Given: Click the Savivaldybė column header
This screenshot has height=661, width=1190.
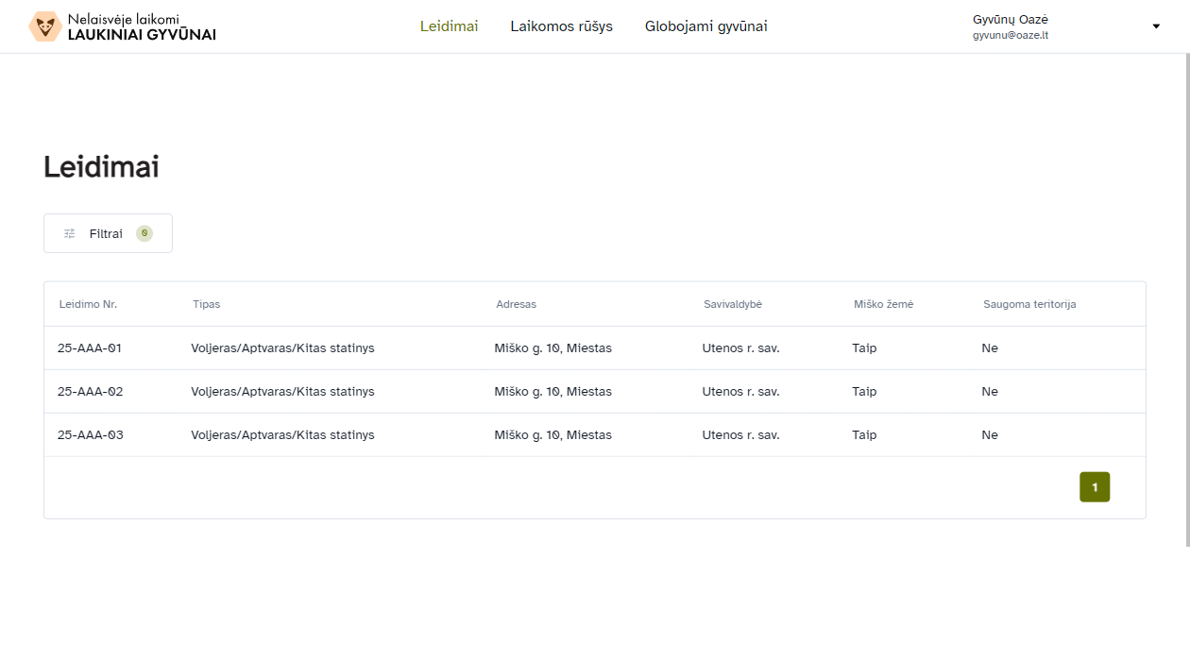Looking at the screenshot, I should (733, 304).
